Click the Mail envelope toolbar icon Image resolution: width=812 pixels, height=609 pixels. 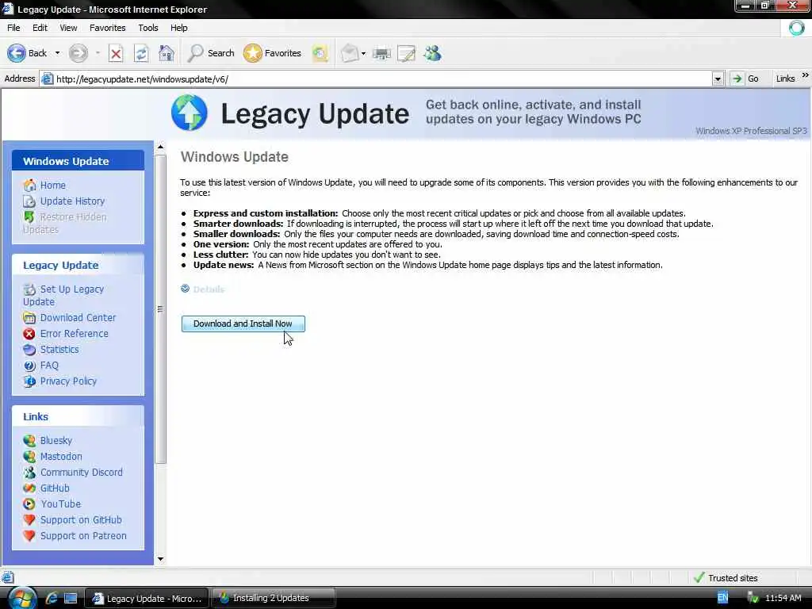[x=350, y=53]
